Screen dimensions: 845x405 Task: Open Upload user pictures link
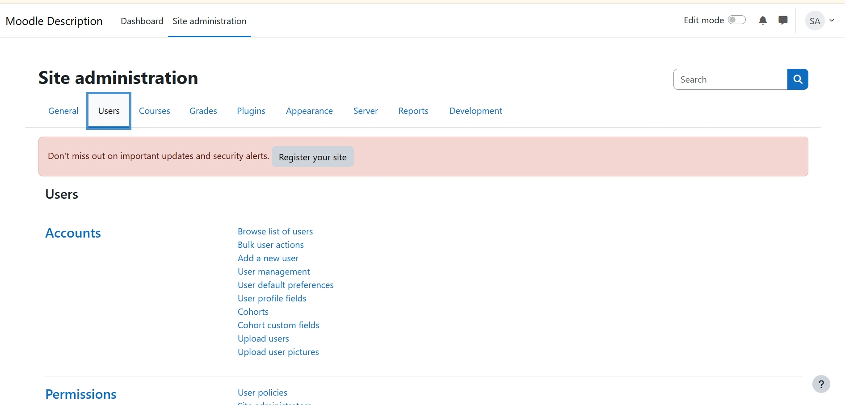tap(278, 352)
